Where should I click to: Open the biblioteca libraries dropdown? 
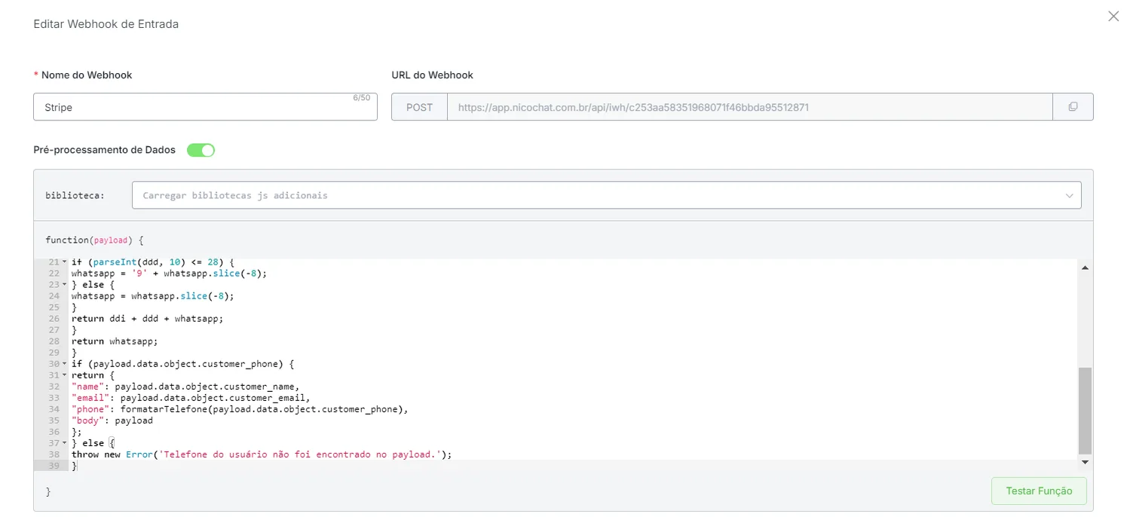[607, 195]
